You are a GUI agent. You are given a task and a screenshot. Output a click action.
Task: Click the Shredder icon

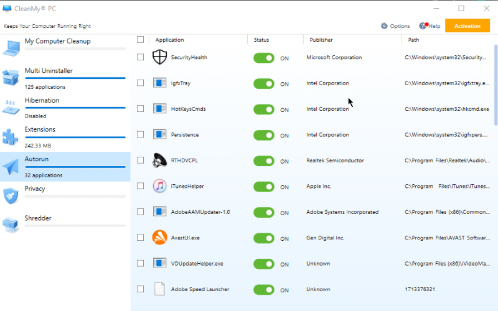pos(11,225)
